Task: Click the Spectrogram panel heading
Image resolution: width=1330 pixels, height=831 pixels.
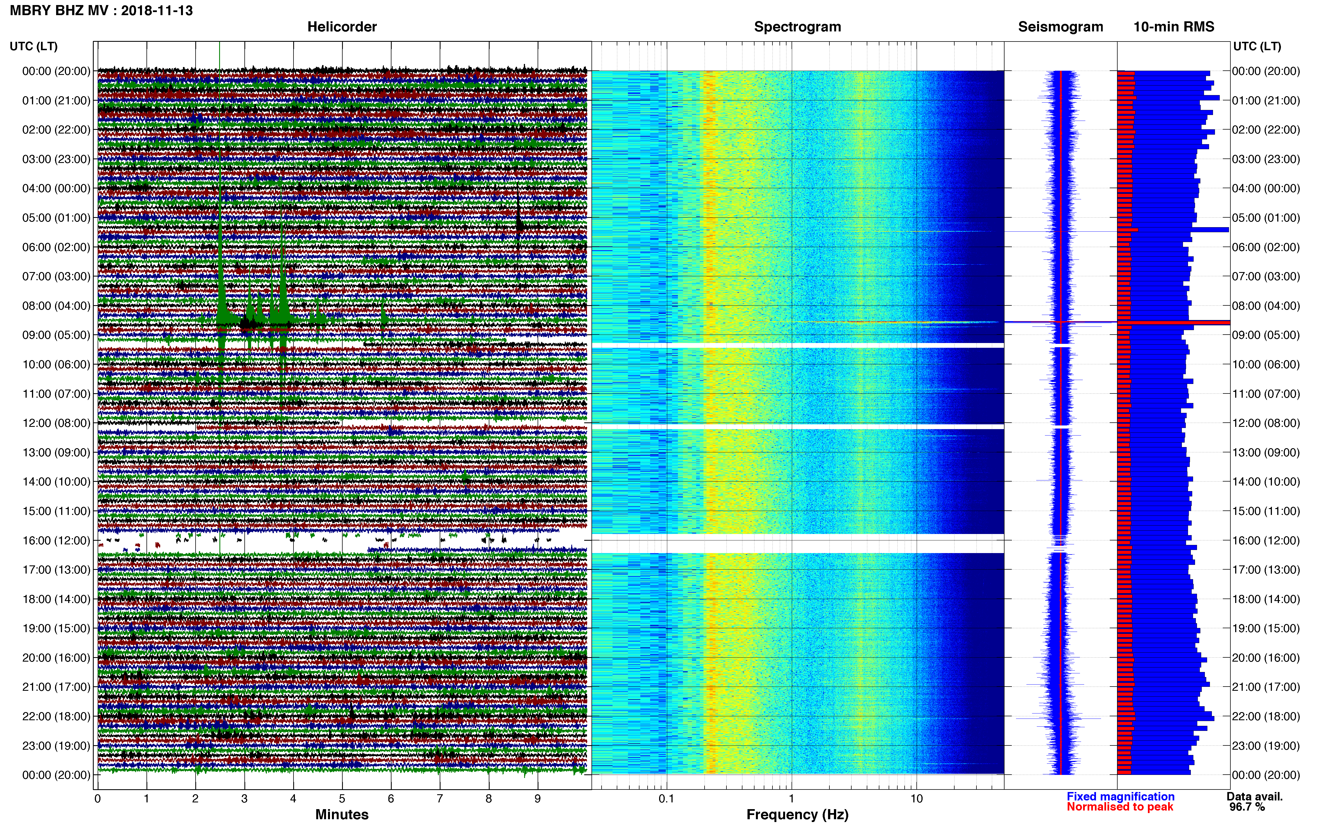Action: [797, 27]
